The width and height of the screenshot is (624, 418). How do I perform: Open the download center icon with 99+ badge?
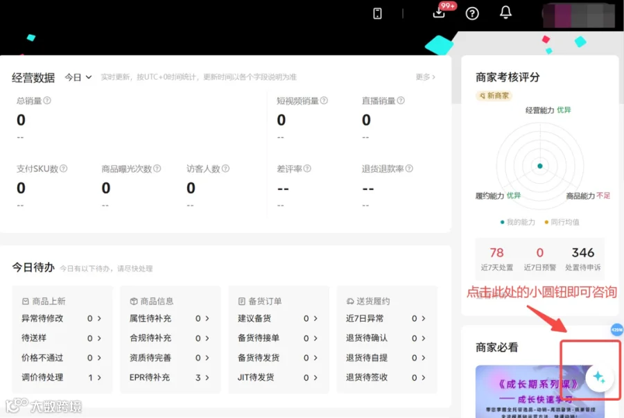[439, 12]
